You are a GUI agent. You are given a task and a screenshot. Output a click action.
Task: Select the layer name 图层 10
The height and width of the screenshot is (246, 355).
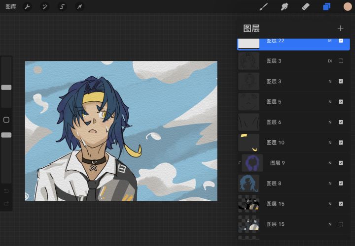click(x=275, y=143)
